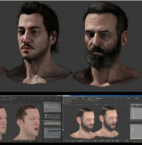The image size is (142, 145).
Task: Click the gray layer list in right window's upper panel
Action: coord(136,113)
